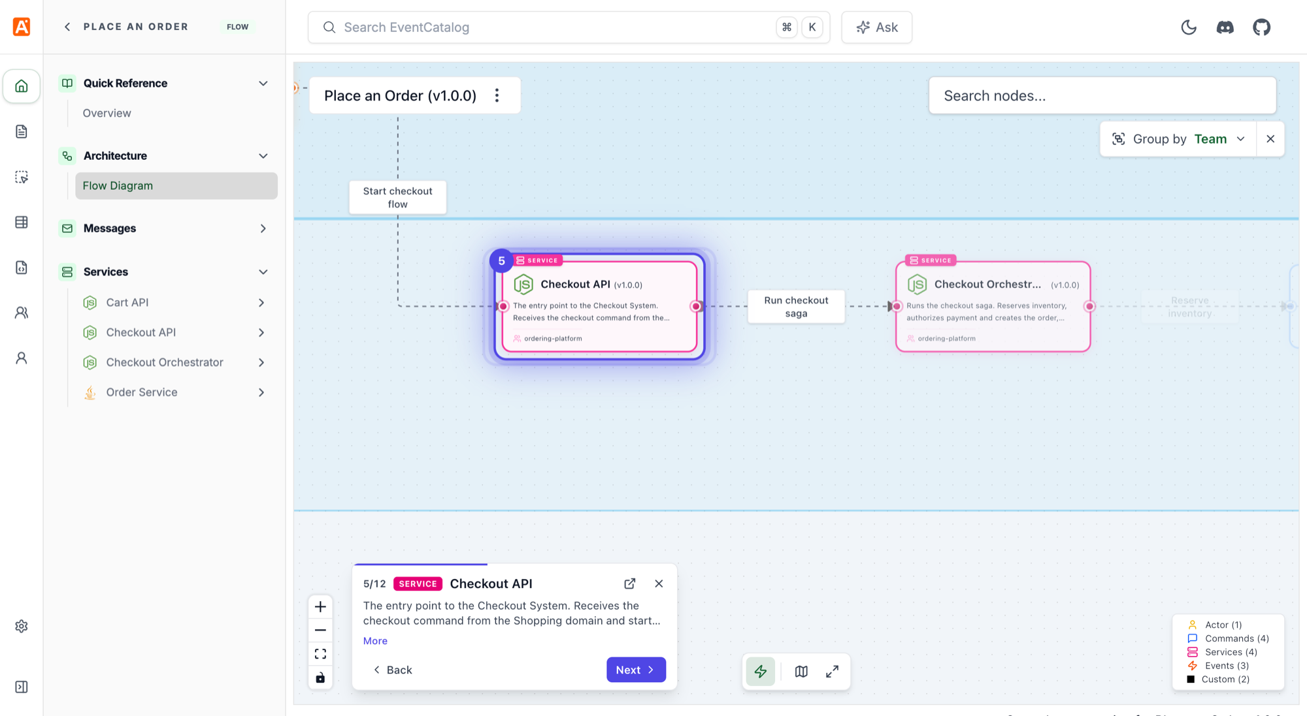The width and height of the screenshot is (1307, 716).
Task: Open the users icon in sidebar
Action: (x=22, y=358)
